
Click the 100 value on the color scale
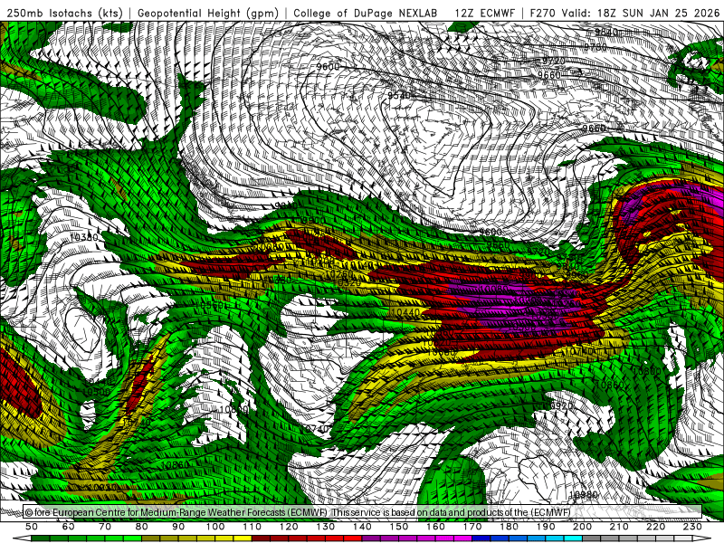215,527
